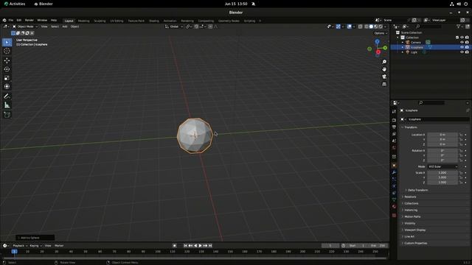Switch to the Sculpting workspace tab

coord(100,21)
